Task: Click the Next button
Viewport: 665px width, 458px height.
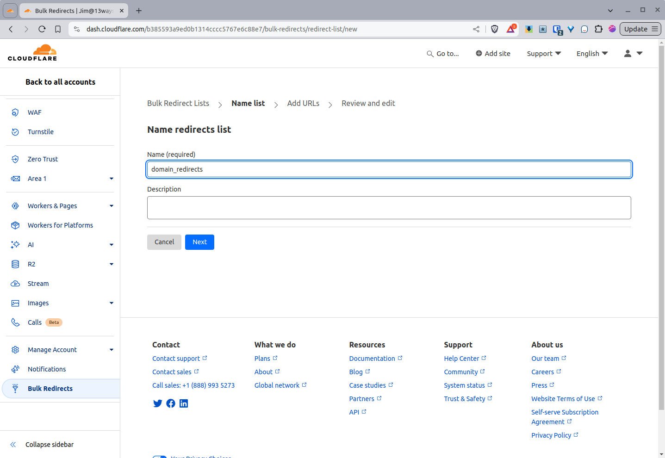Action: (199, 242)
